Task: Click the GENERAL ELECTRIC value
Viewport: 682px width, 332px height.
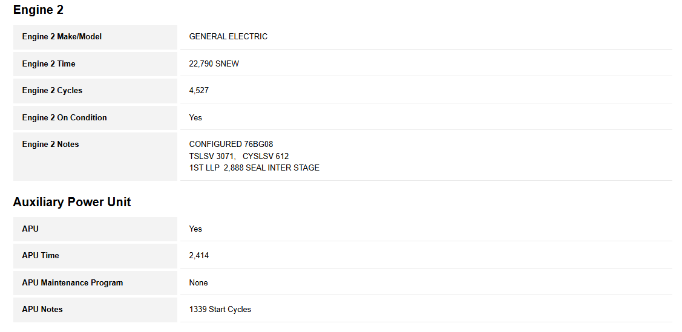Action: pos(228,37)
